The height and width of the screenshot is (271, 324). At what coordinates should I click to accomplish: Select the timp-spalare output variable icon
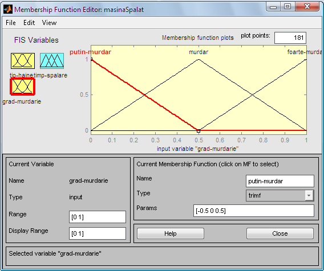[52, 61]
